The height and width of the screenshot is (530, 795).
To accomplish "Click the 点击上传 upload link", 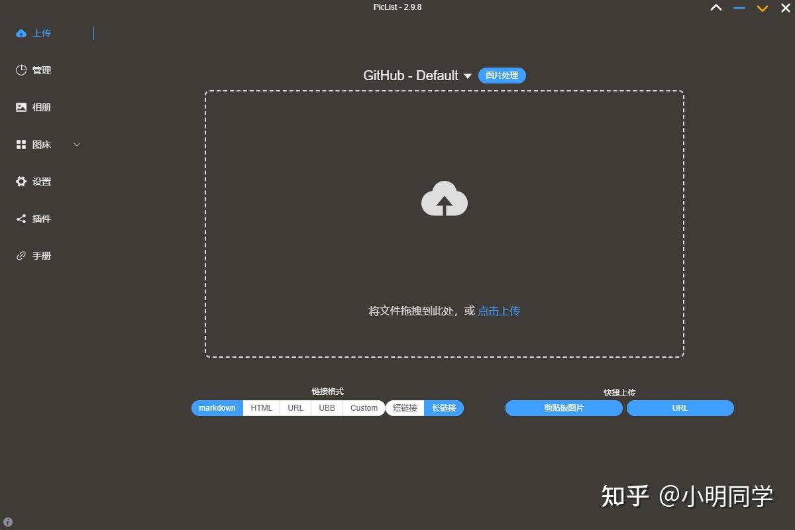I will click(498, 311).
